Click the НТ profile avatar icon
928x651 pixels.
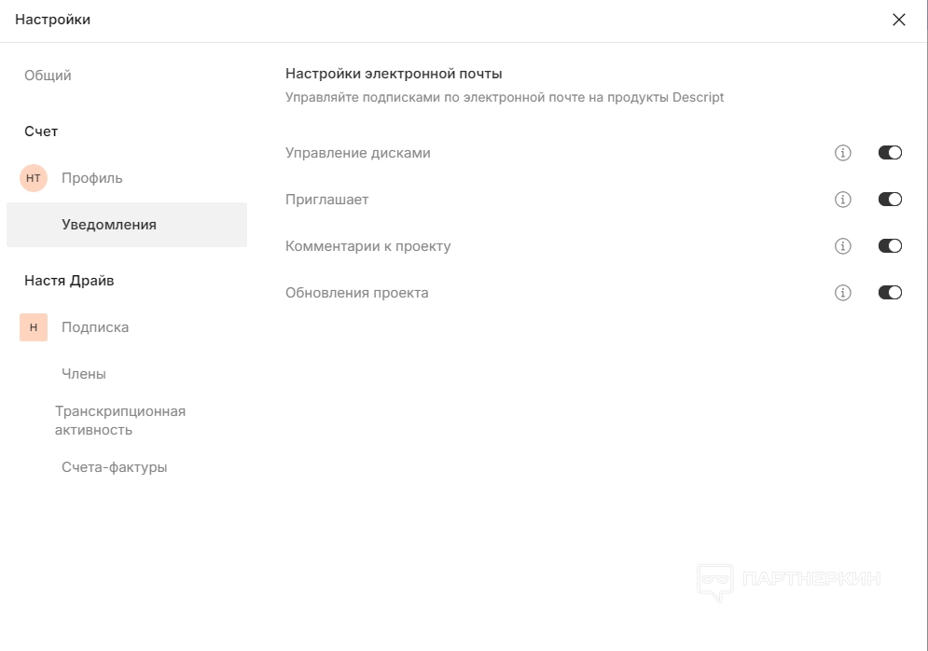point(34,178)
